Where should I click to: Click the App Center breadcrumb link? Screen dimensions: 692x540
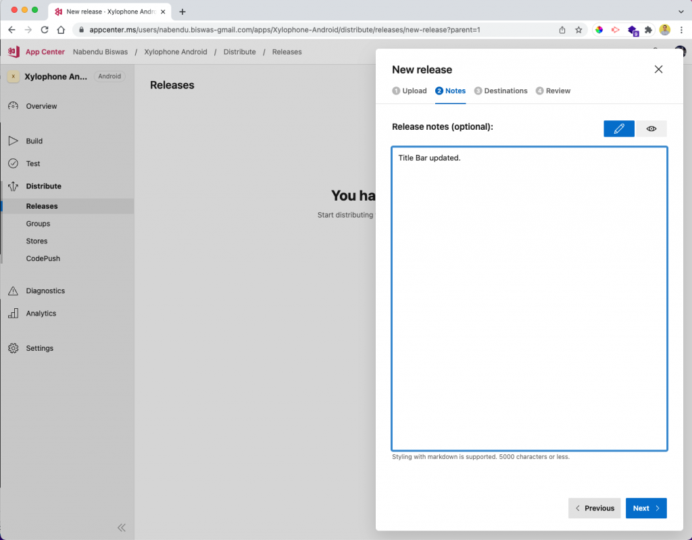coord(45,51)
